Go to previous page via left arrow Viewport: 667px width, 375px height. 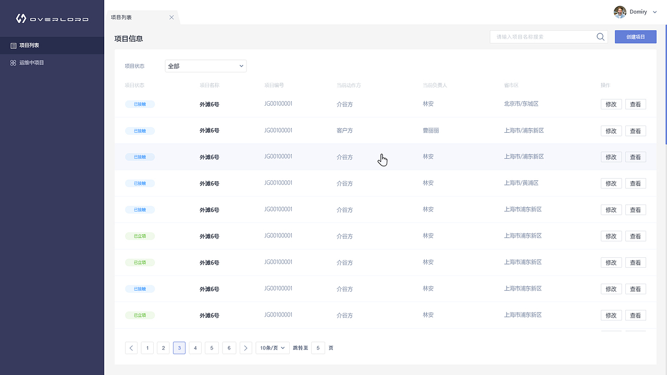(131, 347)
